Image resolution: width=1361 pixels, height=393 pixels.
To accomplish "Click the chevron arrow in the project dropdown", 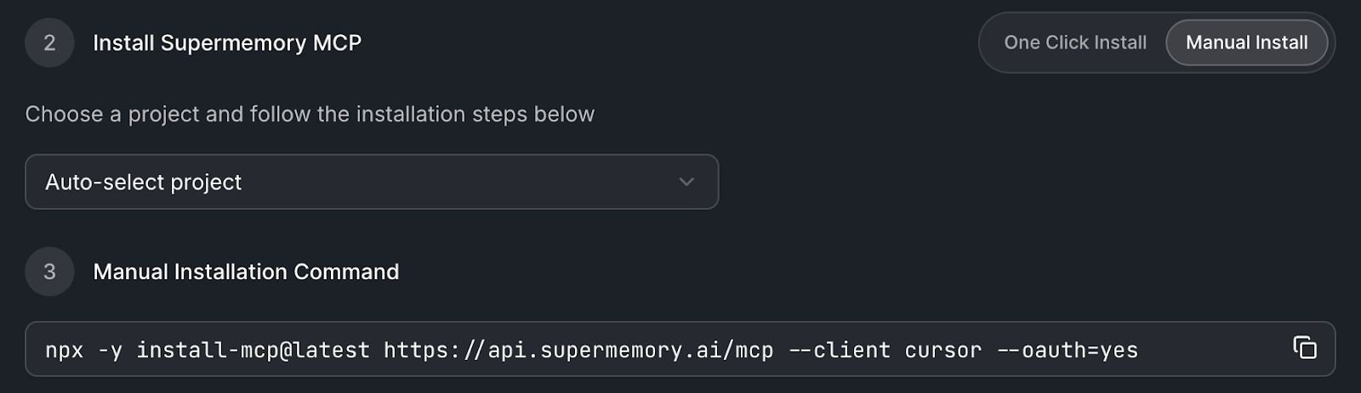I will (686, 182).
